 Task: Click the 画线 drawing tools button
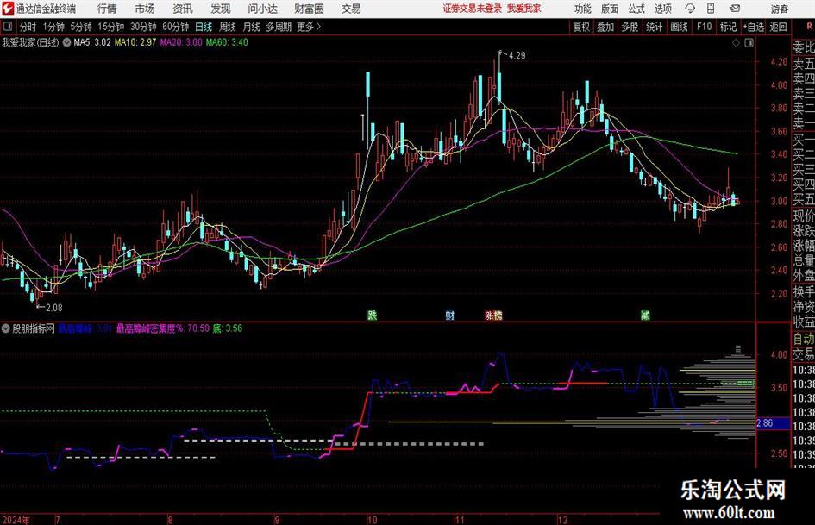point(680,27)
